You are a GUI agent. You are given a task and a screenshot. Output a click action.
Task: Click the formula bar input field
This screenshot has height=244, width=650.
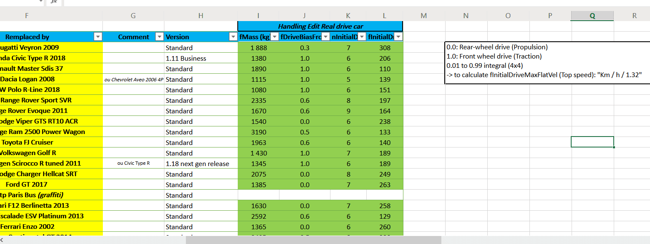click(x=357, y=2)
